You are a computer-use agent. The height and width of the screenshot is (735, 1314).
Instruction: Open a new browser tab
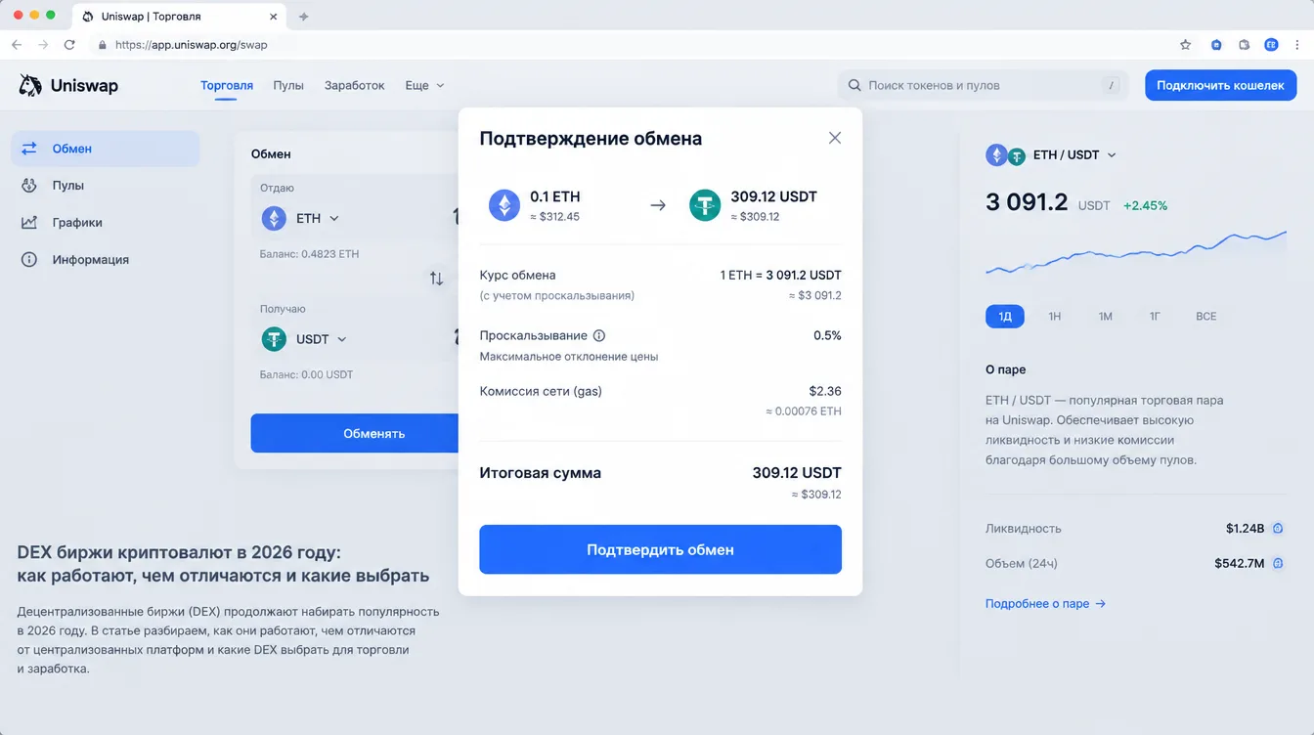tap(303, 17)
